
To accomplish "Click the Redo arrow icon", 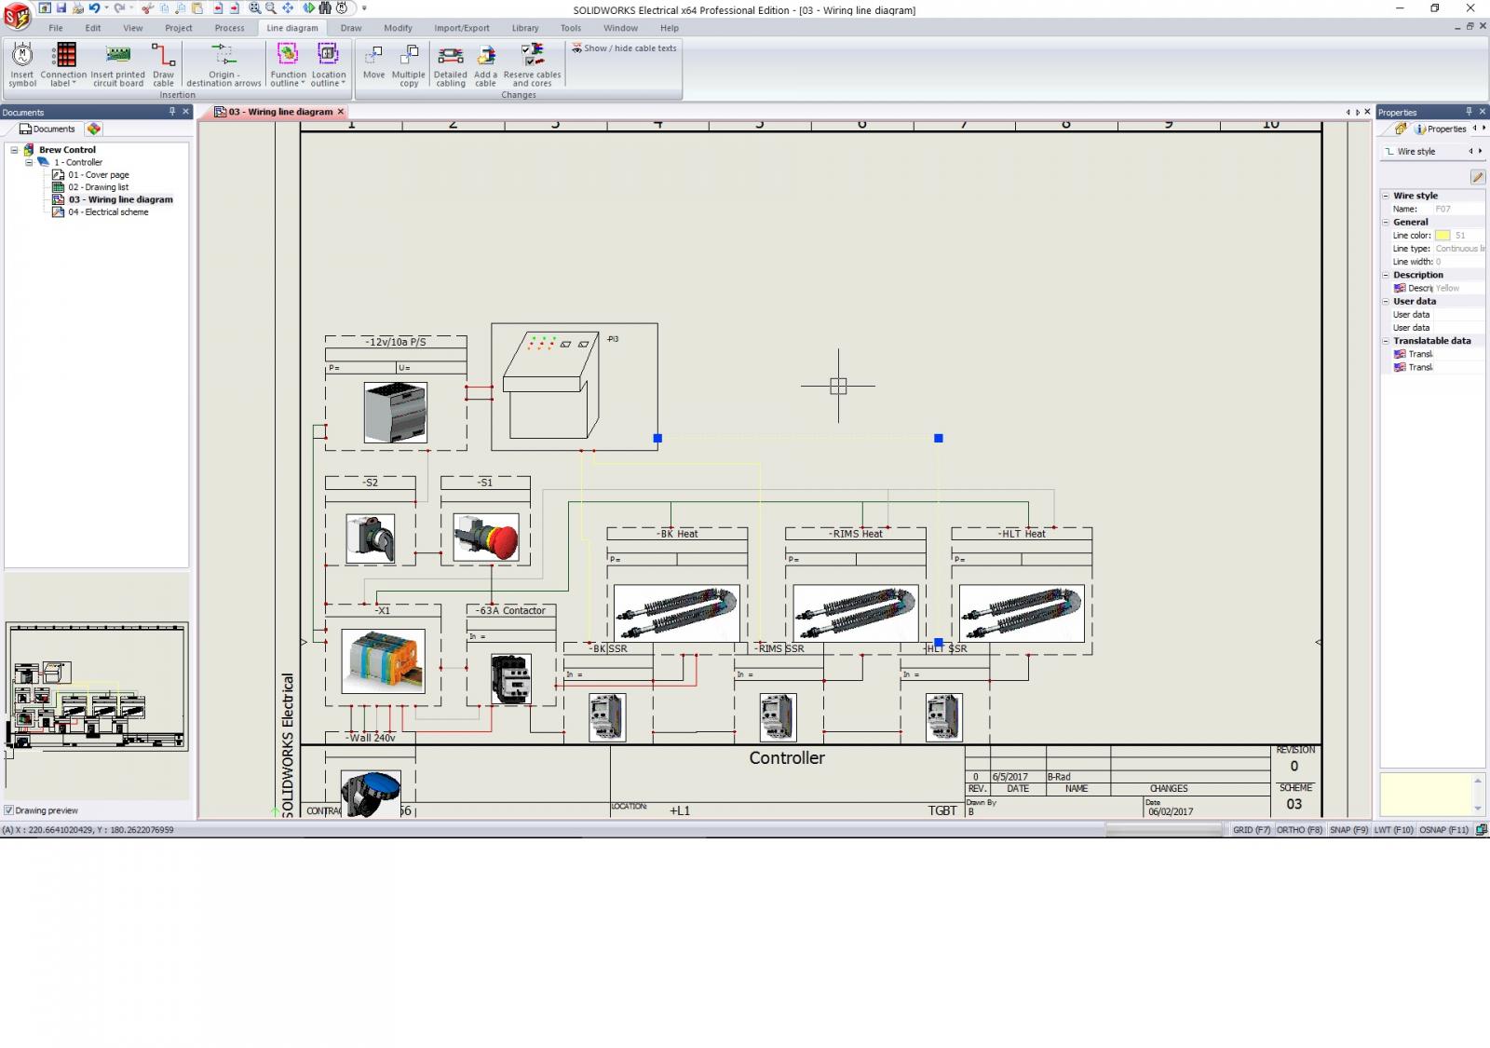I will click(x=119, y=7).
